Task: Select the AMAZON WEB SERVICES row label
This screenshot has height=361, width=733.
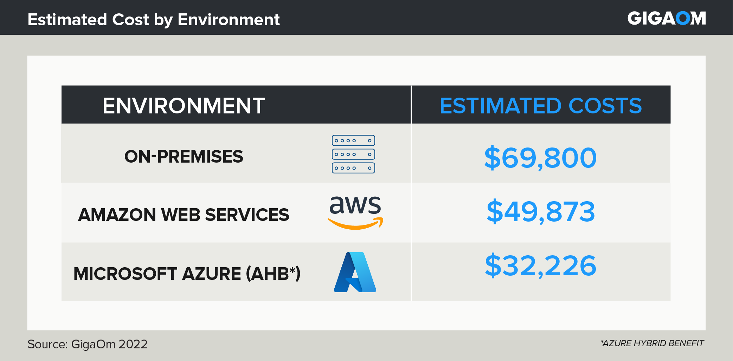Action: point(184,215)
